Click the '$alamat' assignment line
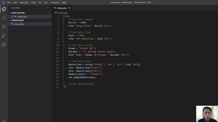 pyautogui.click(x=92, y=52)
